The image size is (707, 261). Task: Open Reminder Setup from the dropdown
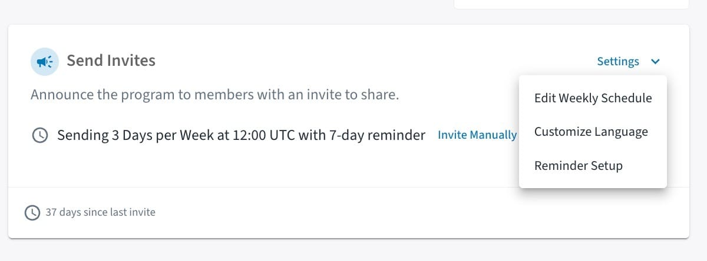578,166
